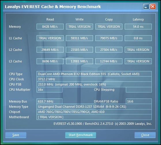The height and width of the screenshot is (145, 161).
Task: Click the CPU Type field showing Phenom II
Action: click(94, 74)
